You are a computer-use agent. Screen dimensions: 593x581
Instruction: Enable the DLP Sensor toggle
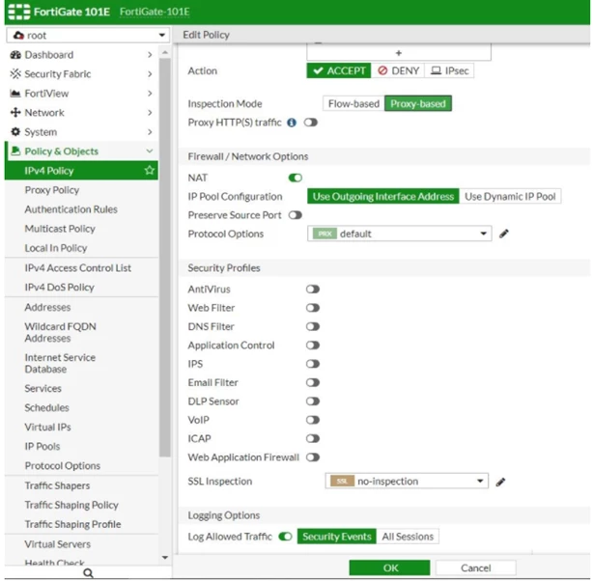coord(313,401)
